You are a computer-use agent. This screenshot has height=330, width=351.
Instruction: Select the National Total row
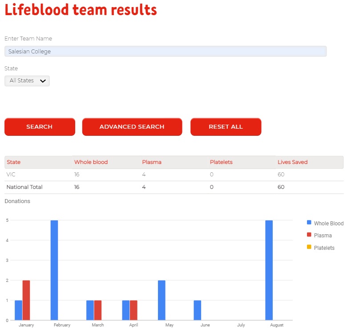tap(174, 187)
